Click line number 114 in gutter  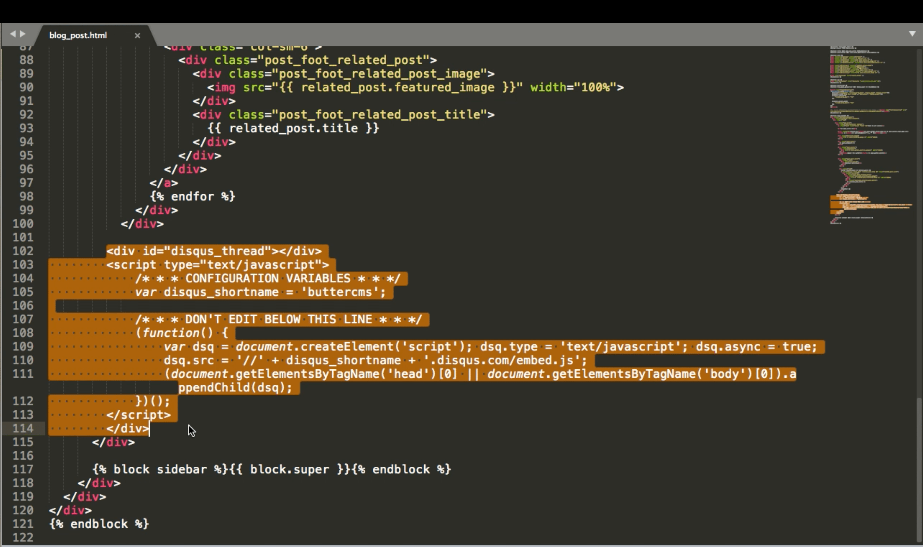pos(23,428)
